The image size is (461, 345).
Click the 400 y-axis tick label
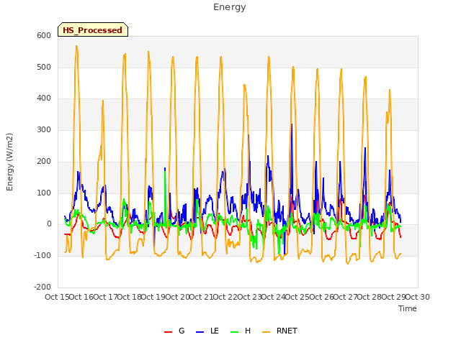tap(44, 98)
